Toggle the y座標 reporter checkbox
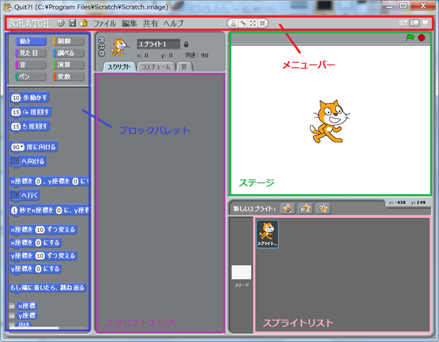The image size is (439, 342). tap(12, 316)
